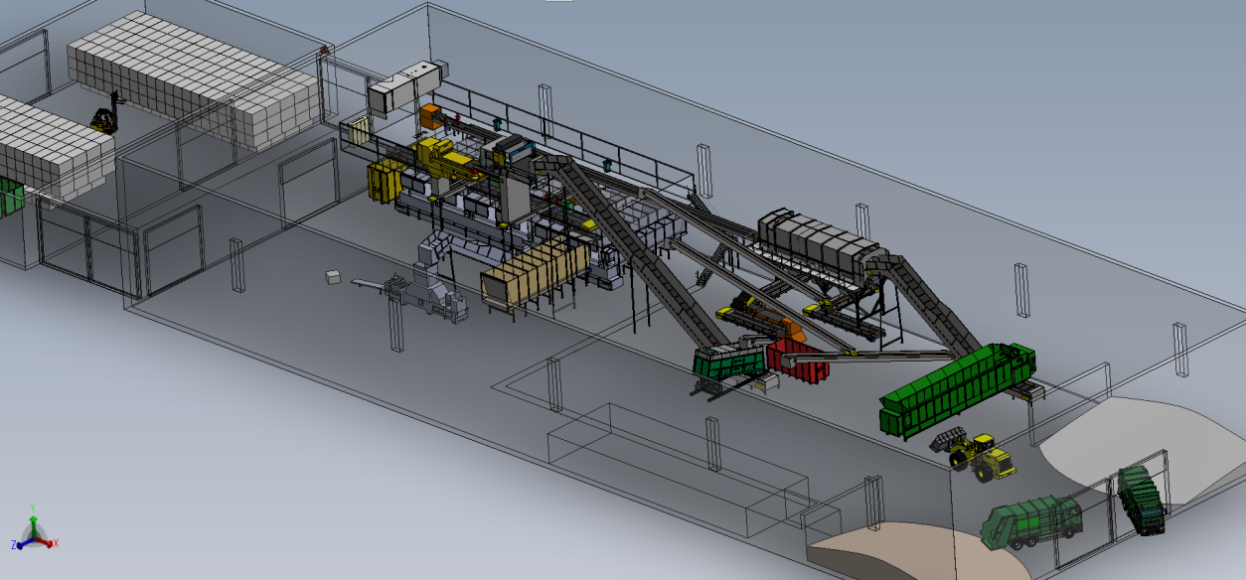
Task: Select the small green container beside red bin
Action: point(730,360)
